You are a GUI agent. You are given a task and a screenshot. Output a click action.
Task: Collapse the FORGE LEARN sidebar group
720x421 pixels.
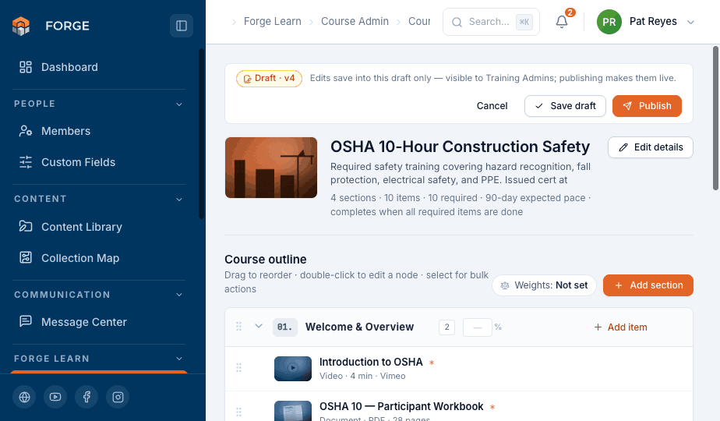coord(179,359)
